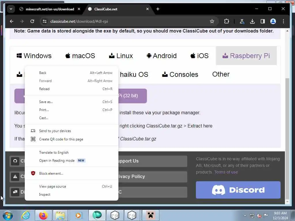Click the Raspberry Pi (32 bit) download button

[133, 96]
